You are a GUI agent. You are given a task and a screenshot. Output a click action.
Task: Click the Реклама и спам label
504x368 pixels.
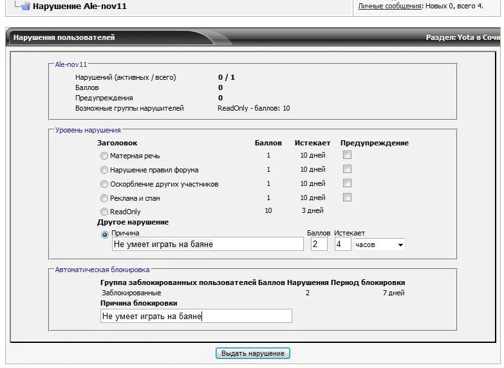135,198
